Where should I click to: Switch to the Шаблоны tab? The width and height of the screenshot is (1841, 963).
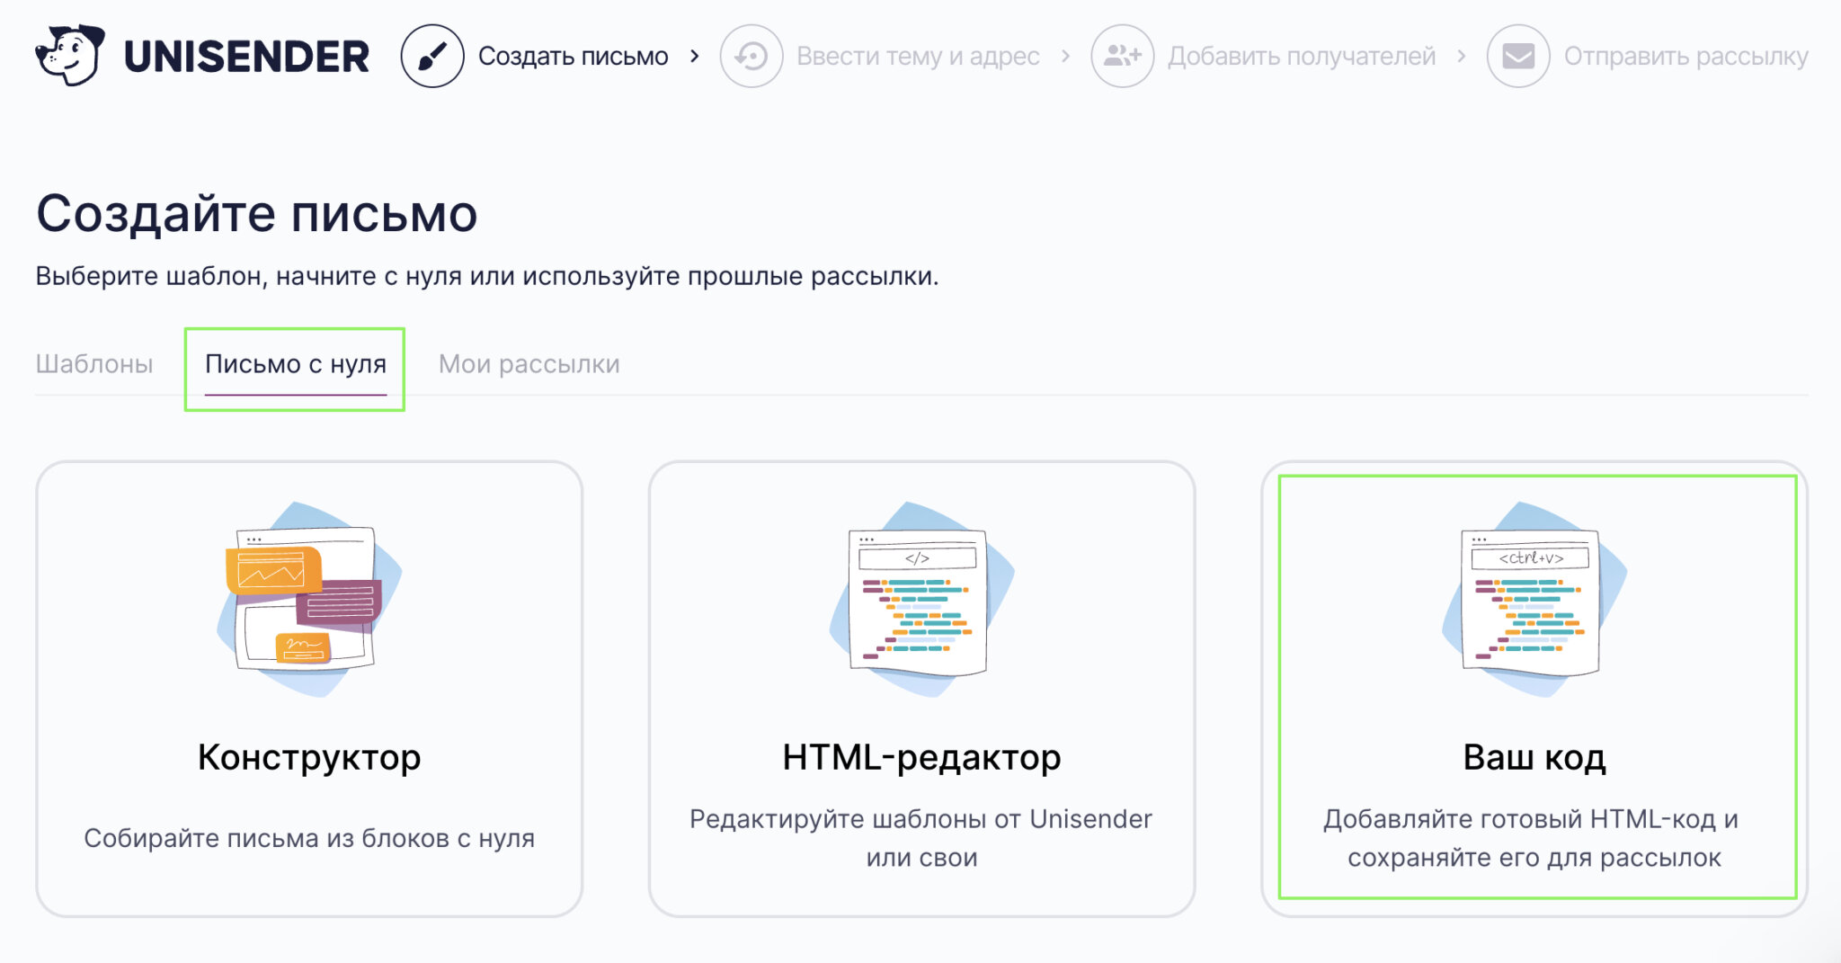pos(94,364)
